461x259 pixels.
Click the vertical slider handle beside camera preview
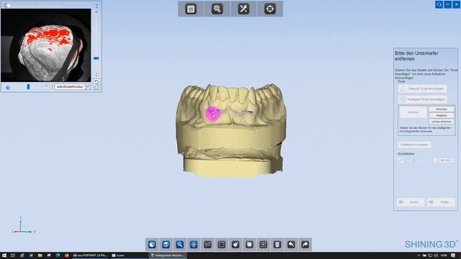click(x=96, y=58)
